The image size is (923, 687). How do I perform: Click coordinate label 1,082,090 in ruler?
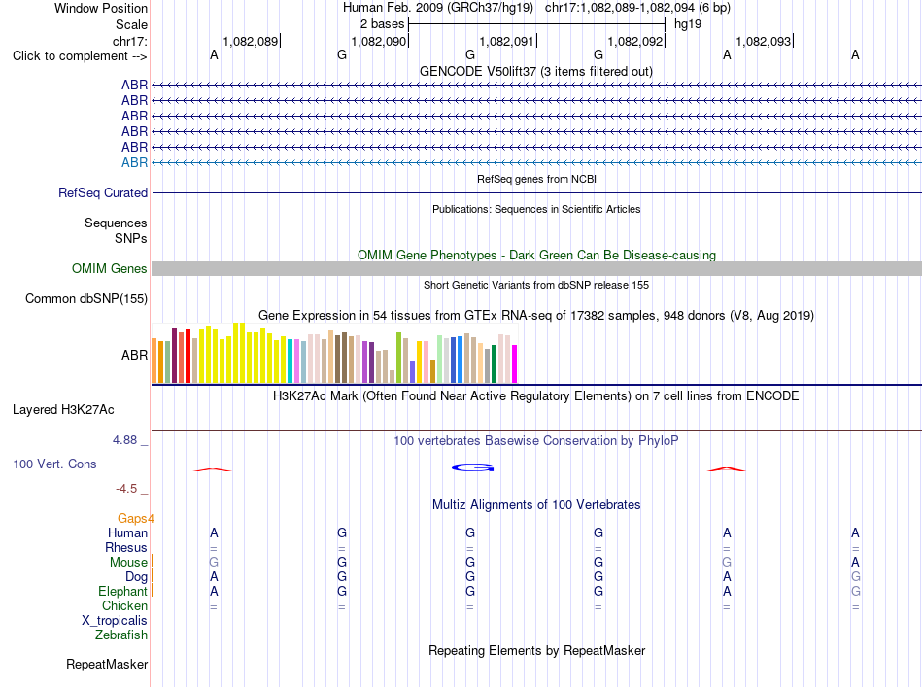[x=379, y=41]
